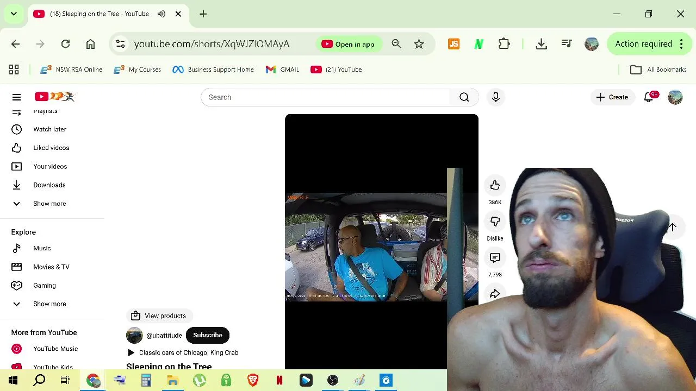This screenshot has width=696, height=391.
Task: Open Netflix from the taskbar
Action: (x=279, y=381)
